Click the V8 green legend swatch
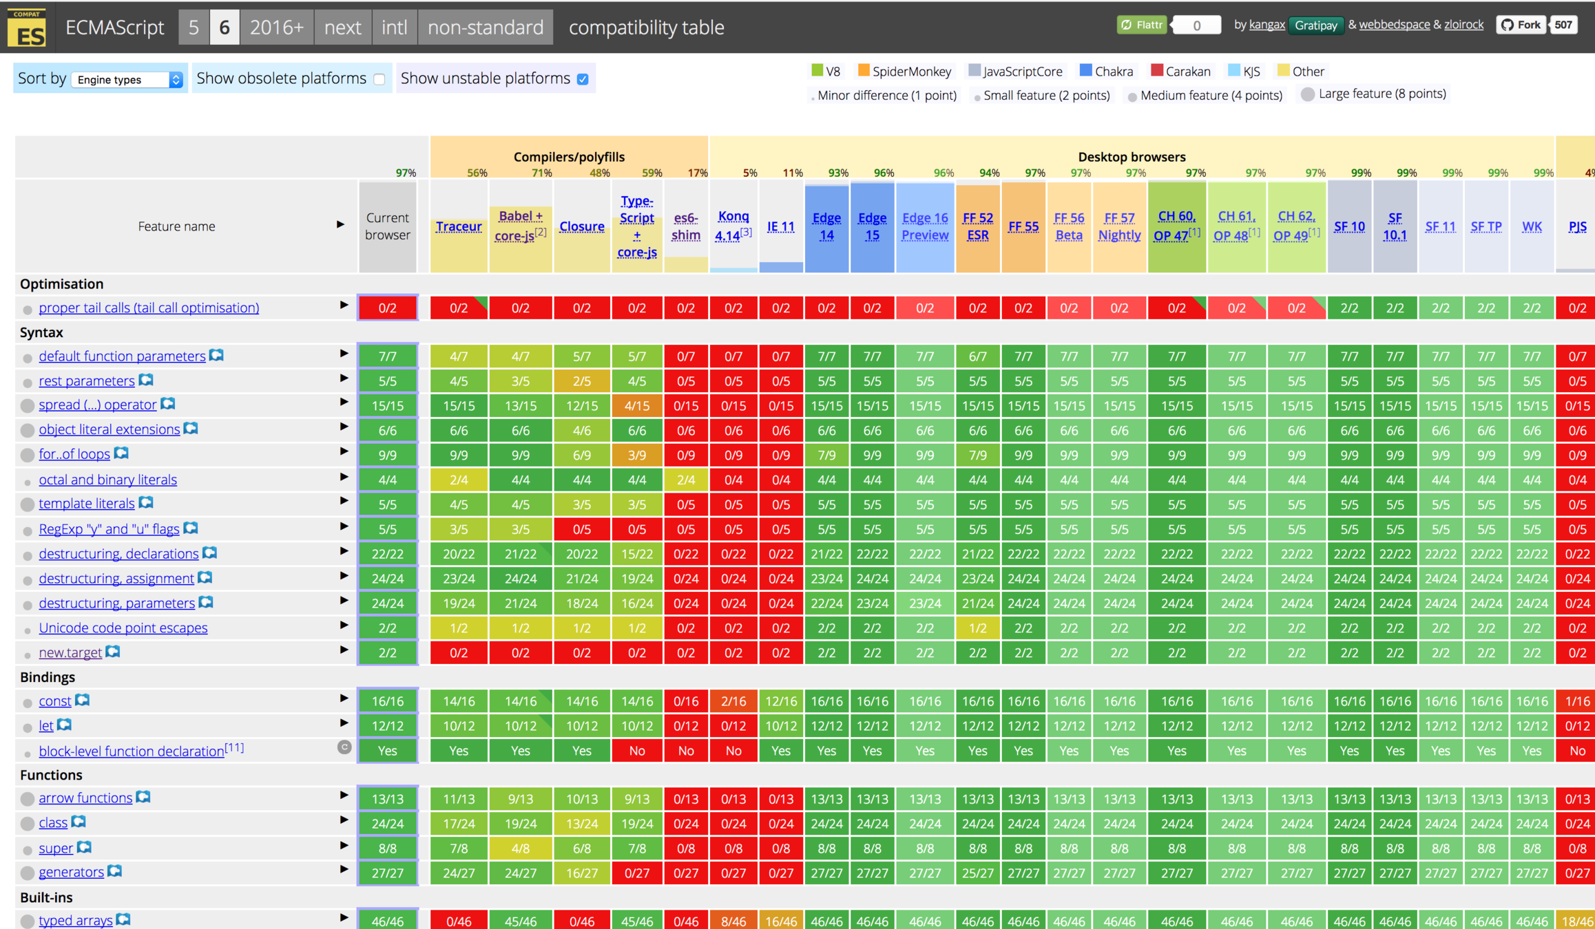This screenshot has width=1595, height=929. coord(817,70)
